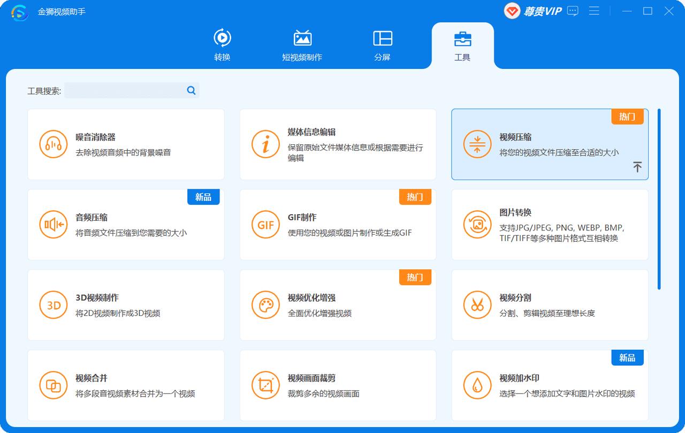Open the 视频分割 title
This screenshot has width=685, height=433.
(x=515, y=298)
